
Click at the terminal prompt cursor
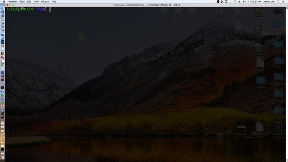(50, 9)
